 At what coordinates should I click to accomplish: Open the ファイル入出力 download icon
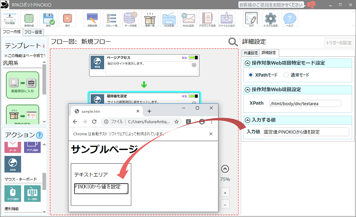click(x=227, y=19)
